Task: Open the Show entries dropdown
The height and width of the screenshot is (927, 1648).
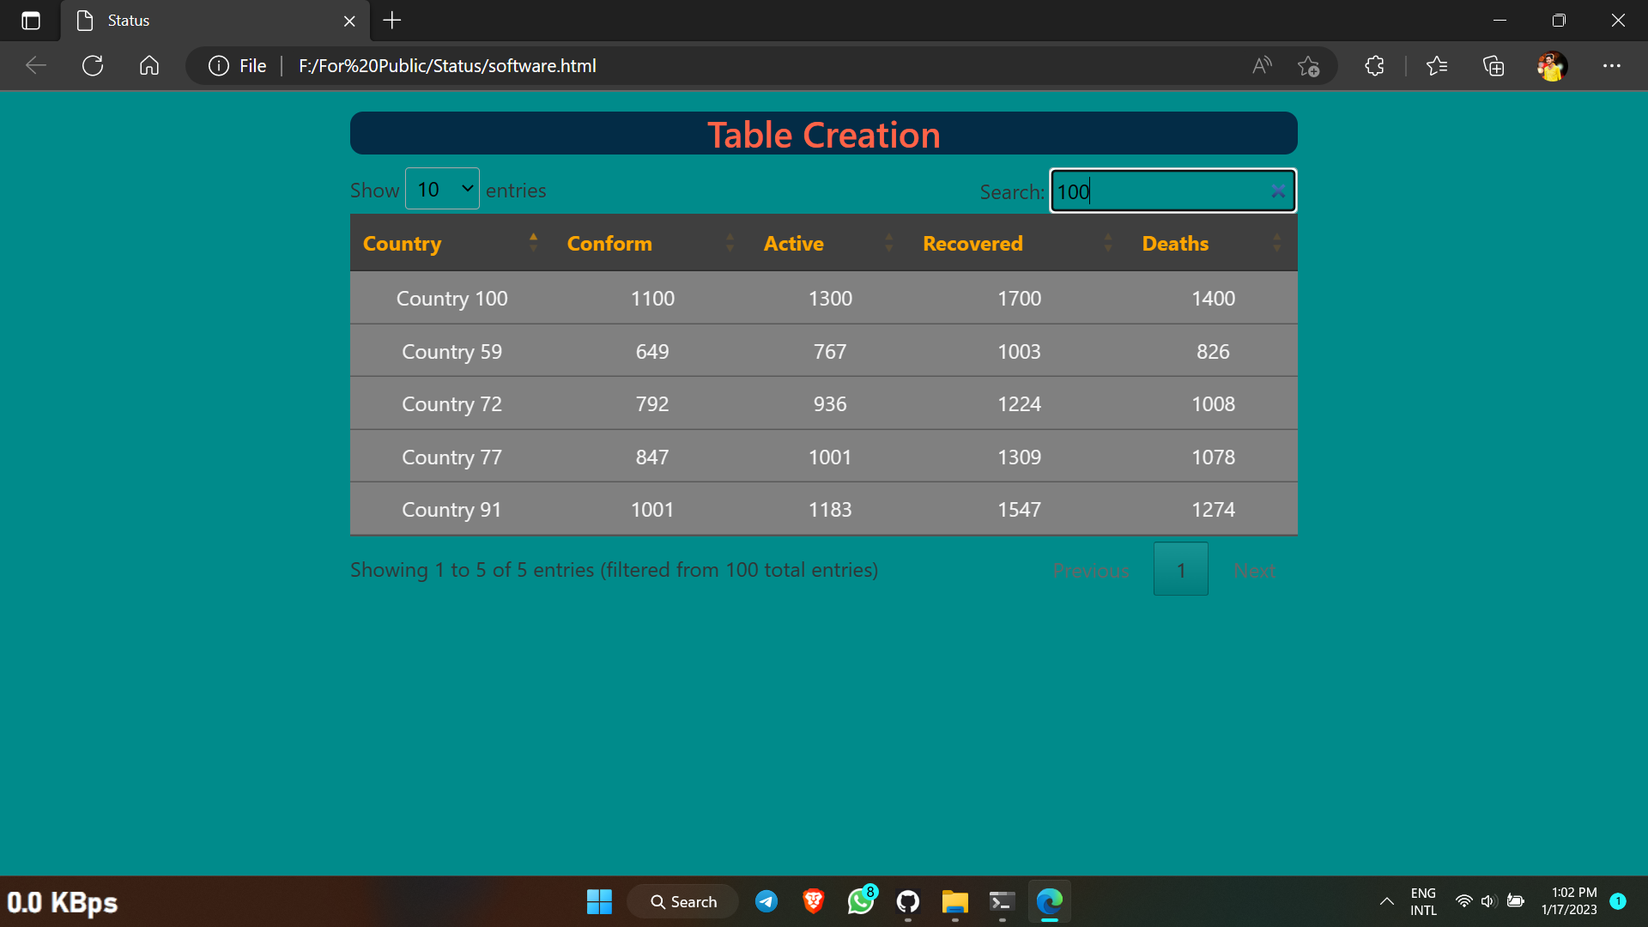Action: [x=442, y=189]
